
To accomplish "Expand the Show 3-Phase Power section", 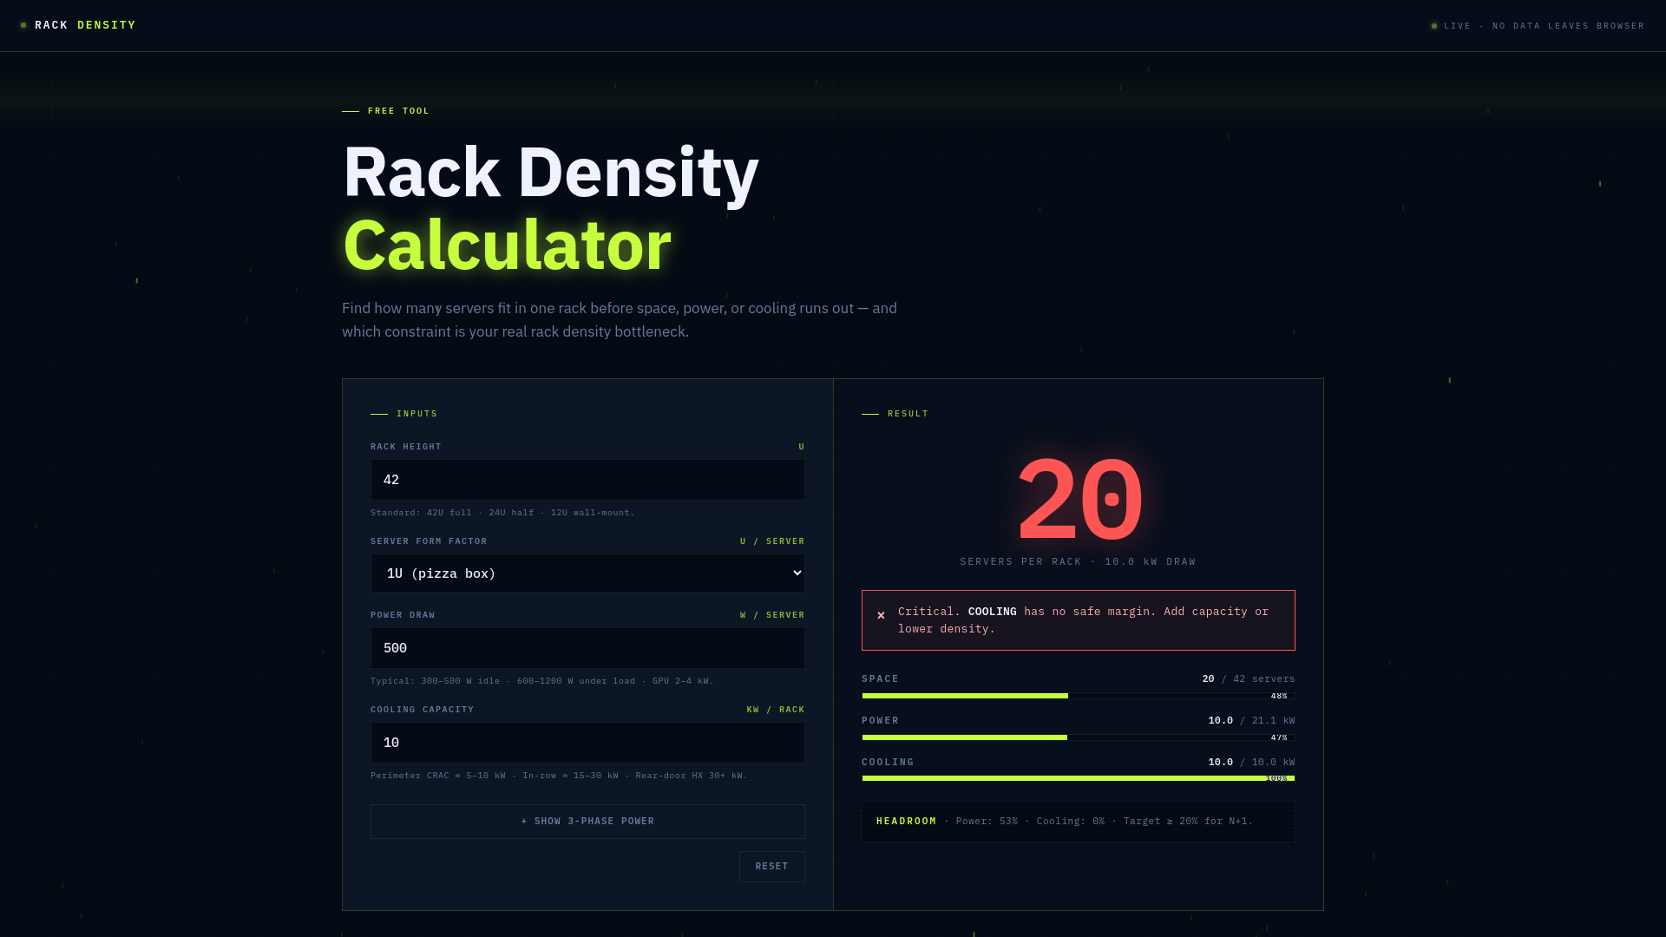I will click(587, 822).
